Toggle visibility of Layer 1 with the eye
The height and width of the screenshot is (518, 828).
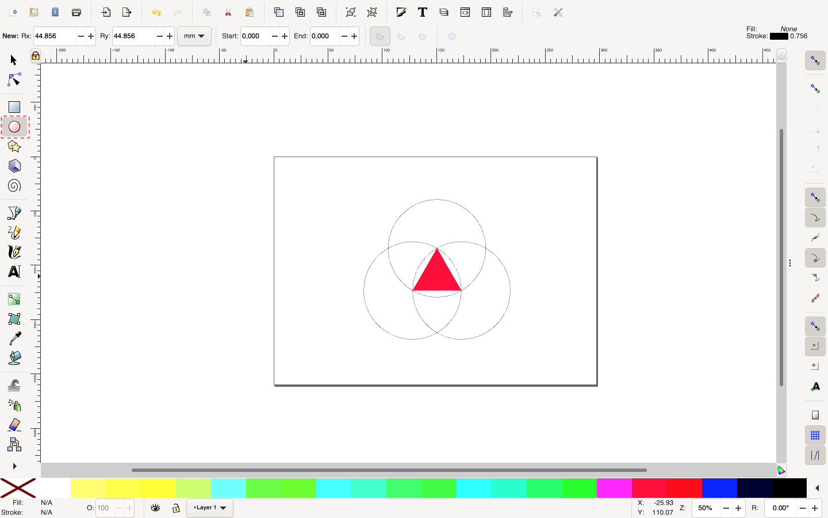[x=155, y=508]
